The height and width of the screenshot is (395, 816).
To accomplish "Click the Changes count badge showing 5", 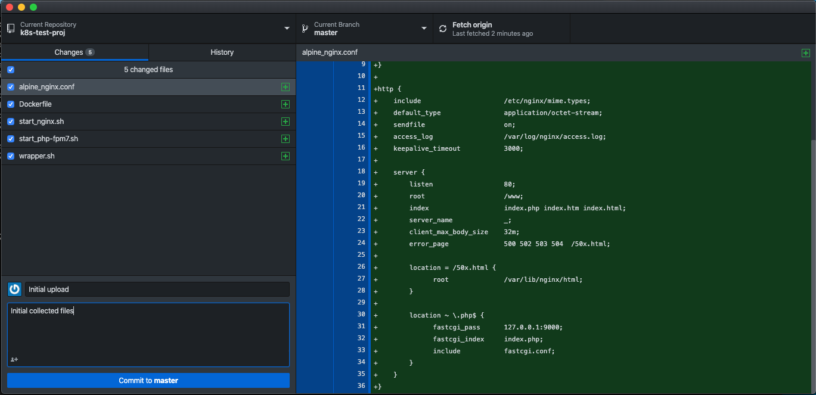I will click(x=90, y=52).
